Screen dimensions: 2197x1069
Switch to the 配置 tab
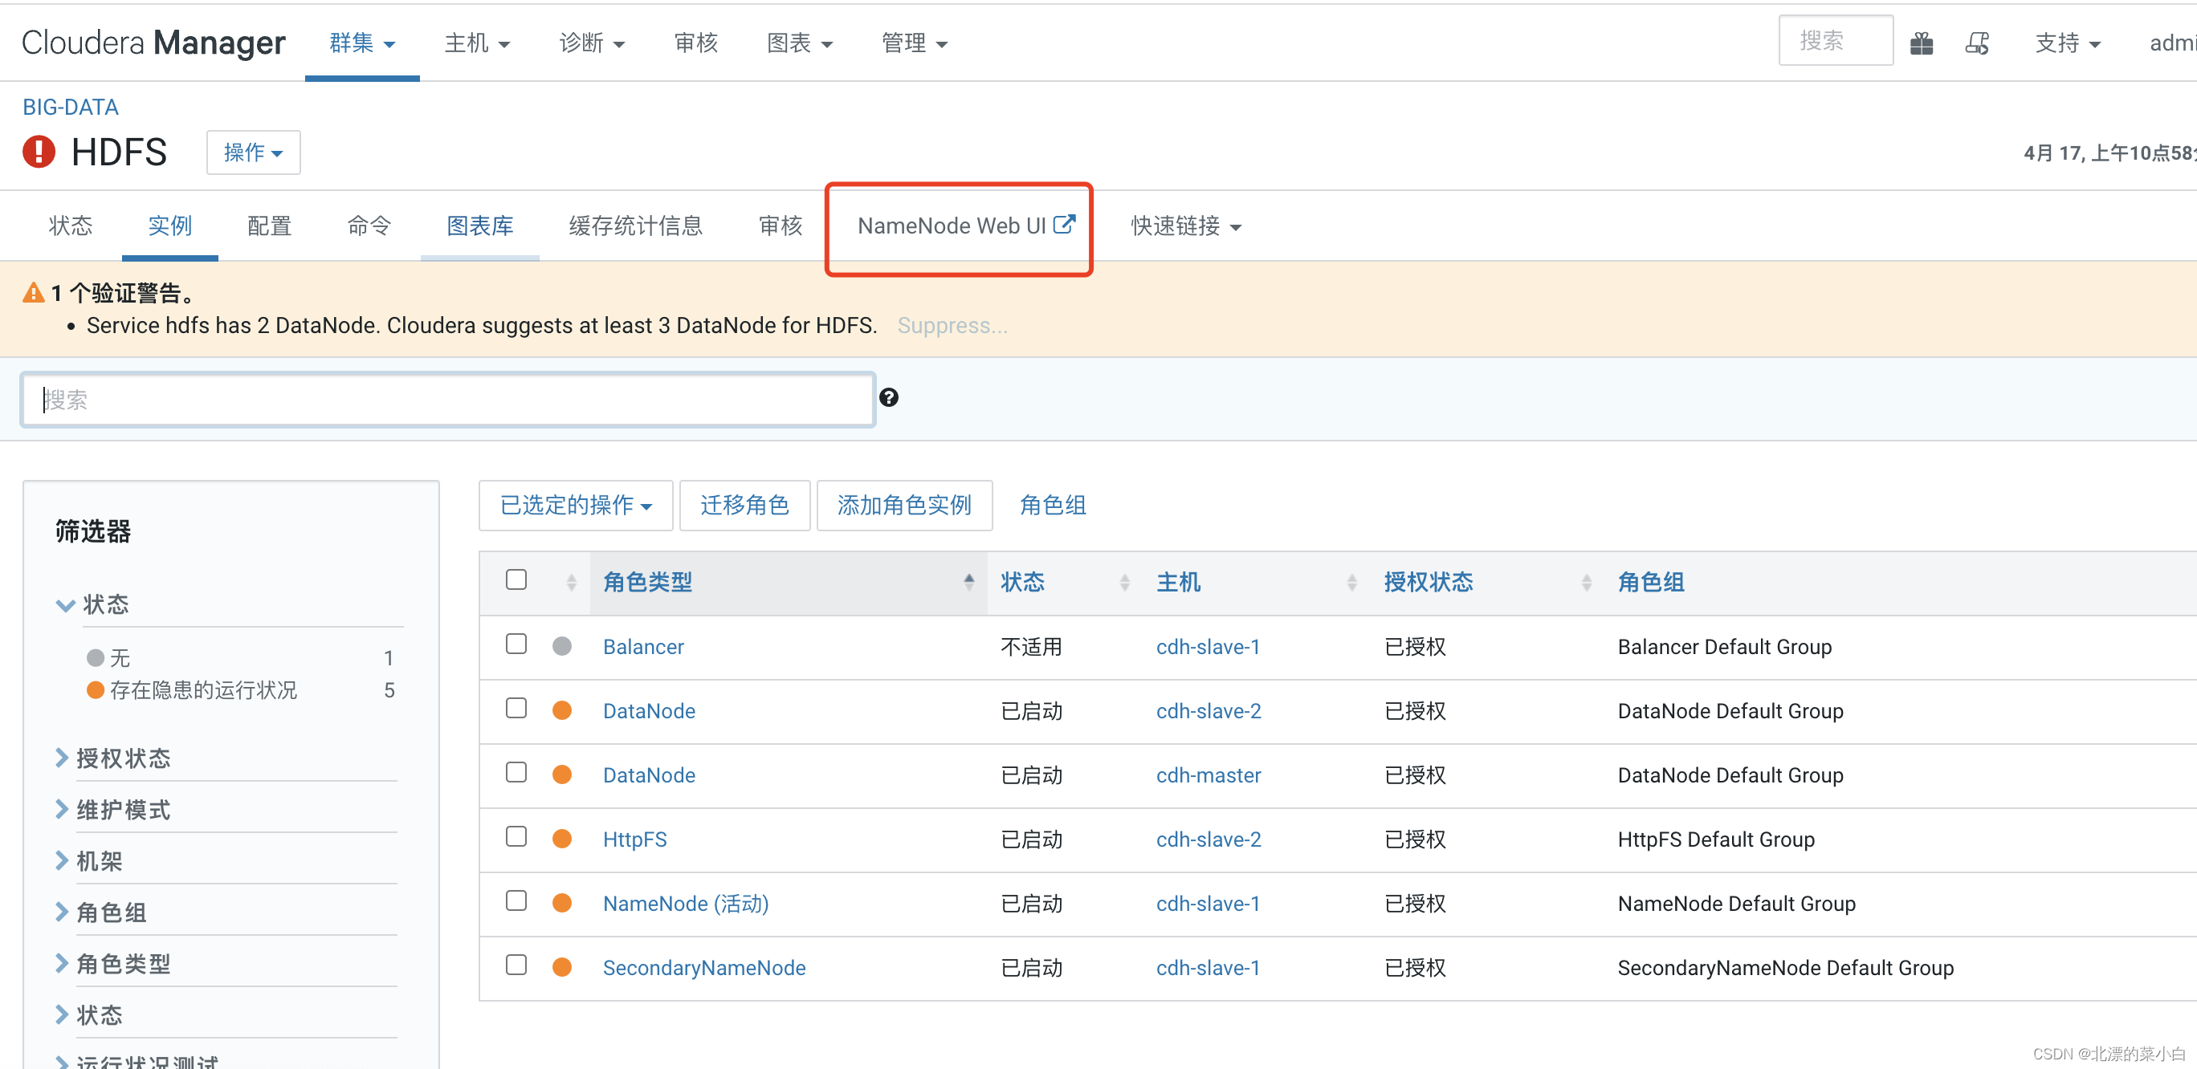pyautogui.click(x=270, y=226)
